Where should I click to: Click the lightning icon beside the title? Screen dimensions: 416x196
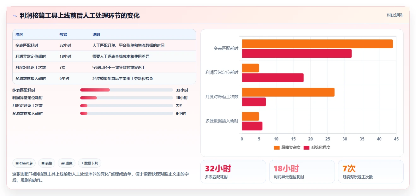pyautogui.click(x=15, y=16)
